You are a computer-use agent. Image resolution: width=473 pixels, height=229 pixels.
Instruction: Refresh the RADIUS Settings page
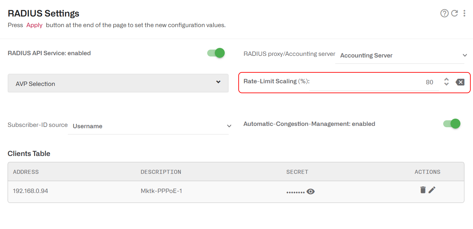(x=454, y=13)
